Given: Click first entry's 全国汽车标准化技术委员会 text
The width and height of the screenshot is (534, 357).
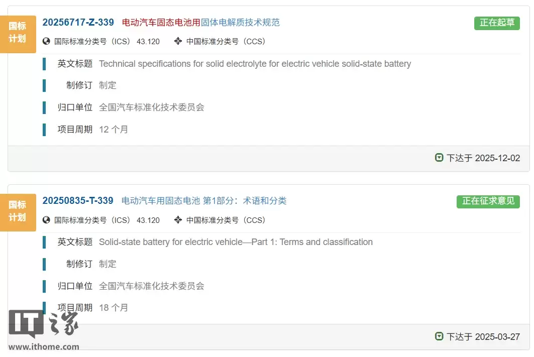Looking at the screenshot, I should pyautogui.click(x=152, y=107).
